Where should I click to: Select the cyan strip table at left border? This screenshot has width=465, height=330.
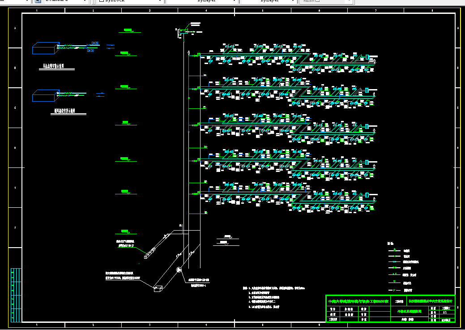[16, 295]
